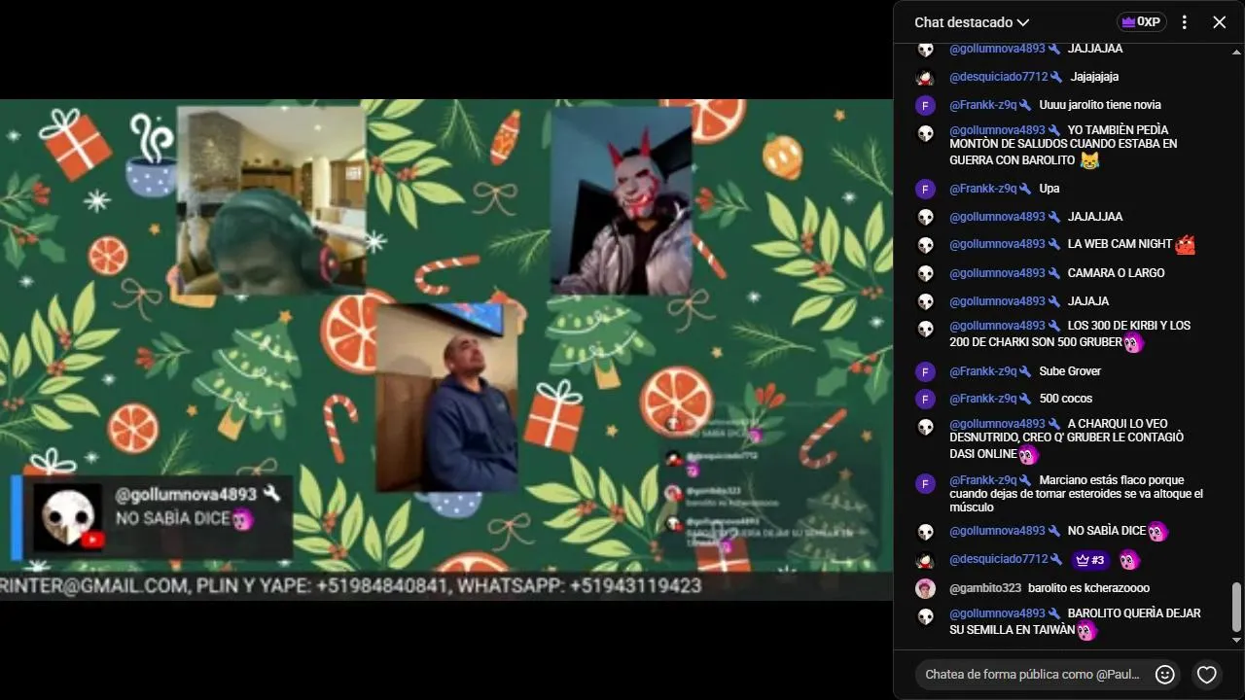Screen dimensions: 1245x700
Task: Click pink emoji after DASI ONLINE
Action: click(x=1028, y=455)
